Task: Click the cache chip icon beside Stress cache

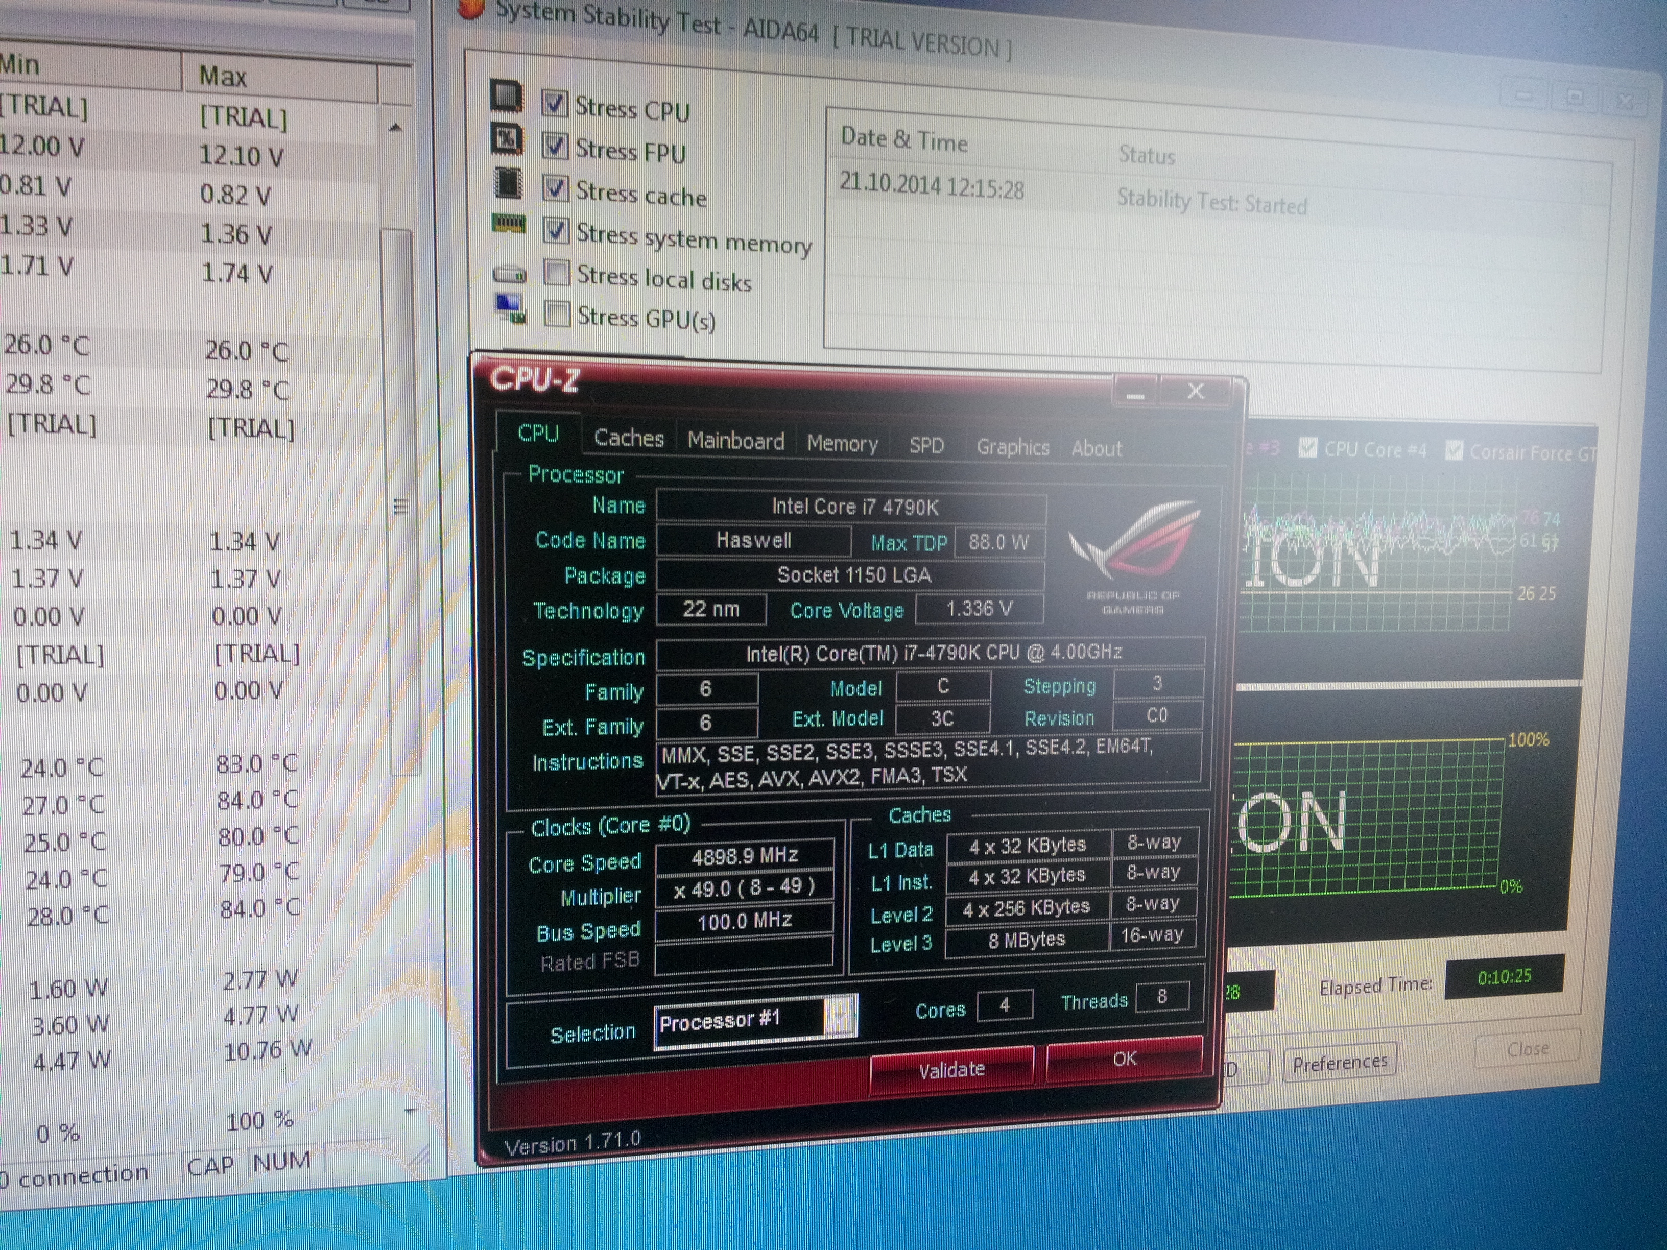Action: click(x=508, y=182)
